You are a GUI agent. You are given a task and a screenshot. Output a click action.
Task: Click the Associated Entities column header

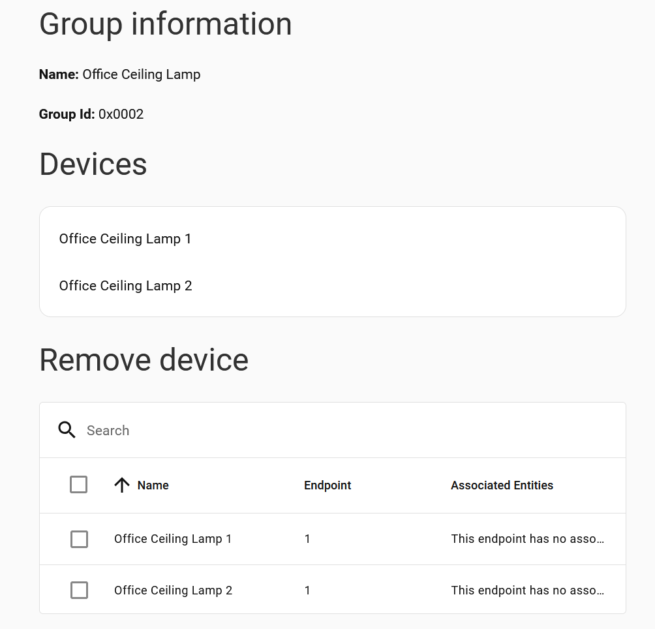502,485
